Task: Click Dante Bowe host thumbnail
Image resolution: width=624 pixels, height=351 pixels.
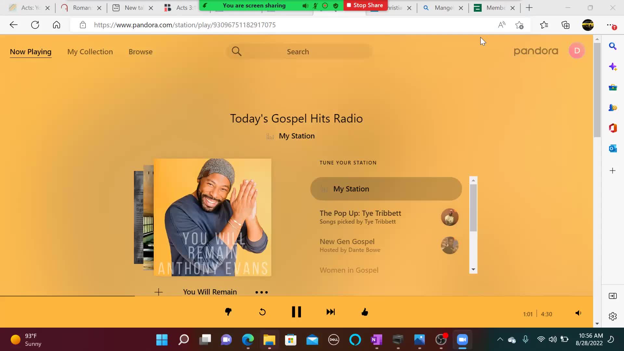Action: (x=449, y=245)
